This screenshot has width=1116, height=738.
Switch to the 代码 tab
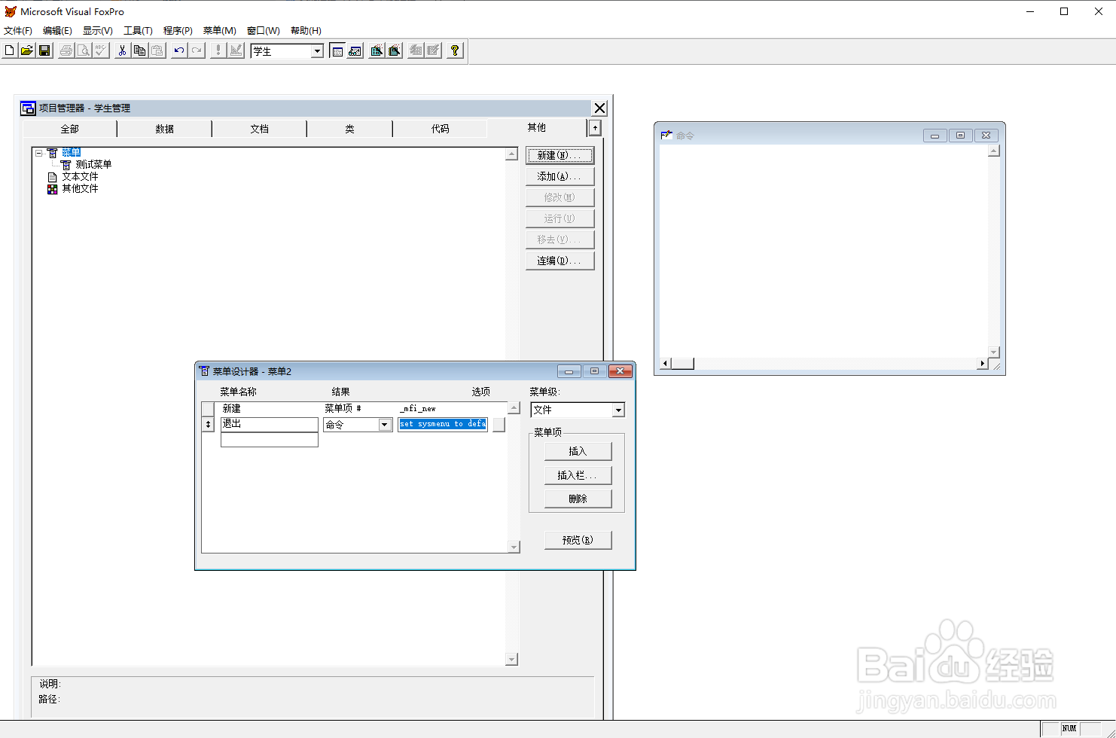click(441, 129)
